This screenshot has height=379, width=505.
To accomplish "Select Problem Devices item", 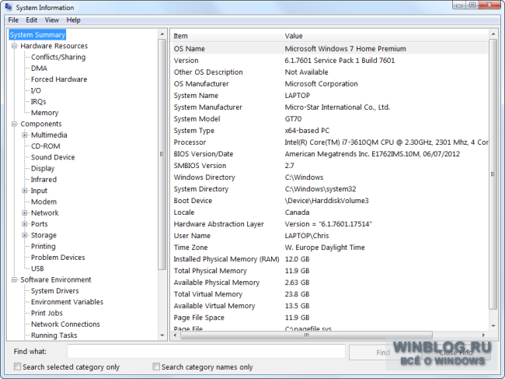I will pos(58,258).
